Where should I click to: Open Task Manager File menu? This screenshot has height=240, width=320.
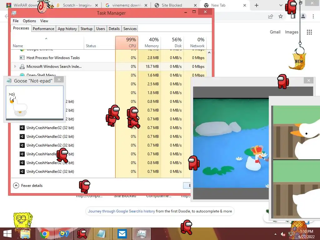pos(16,21)
